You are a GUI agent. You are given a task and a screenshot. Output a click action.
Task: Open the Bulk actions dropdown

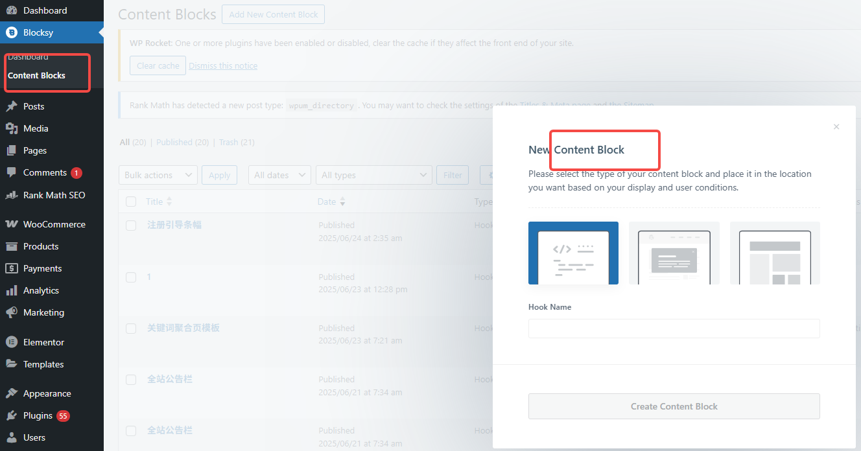point(158,175)
